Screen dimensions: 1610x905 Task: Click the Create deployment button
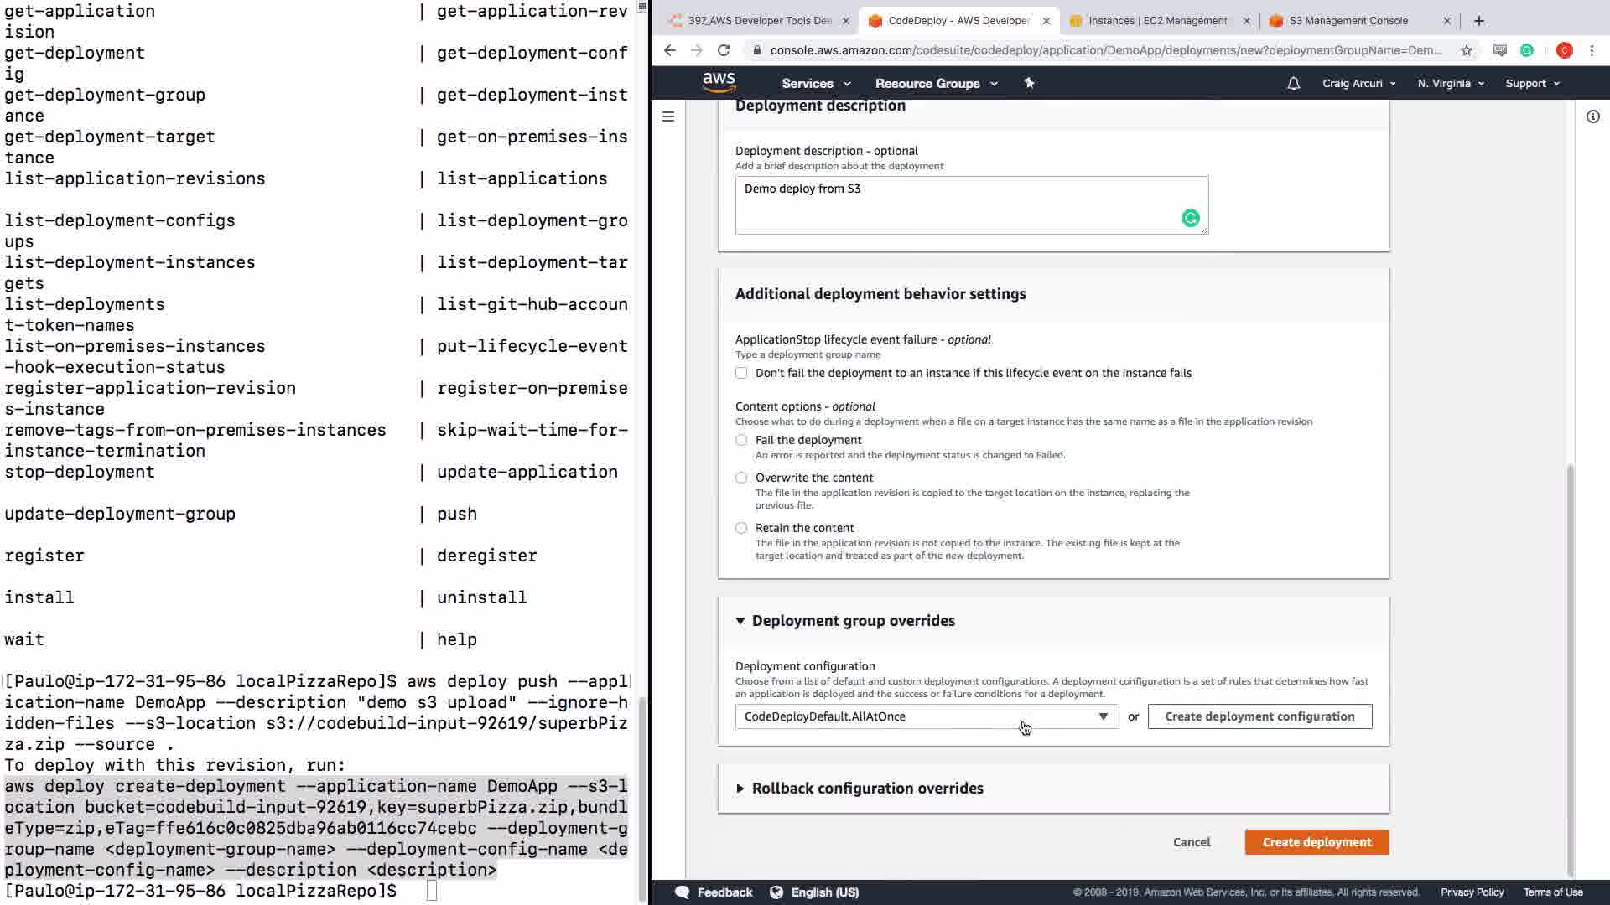pyautogui.click(x=1317, y=842)
